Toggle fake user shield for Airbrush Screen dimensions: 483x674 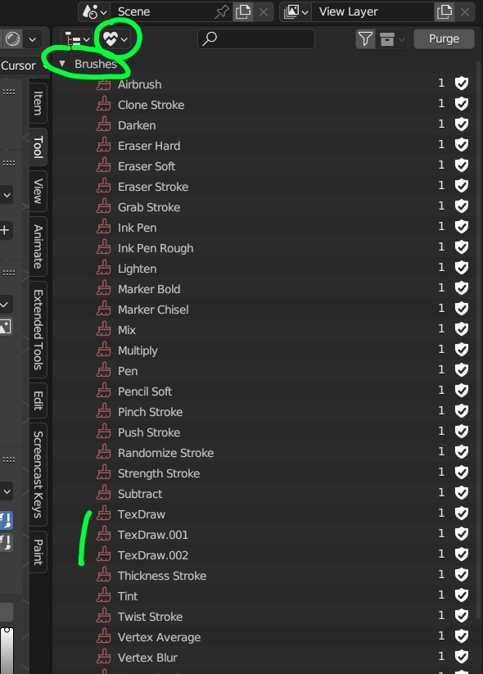(462, 84)
